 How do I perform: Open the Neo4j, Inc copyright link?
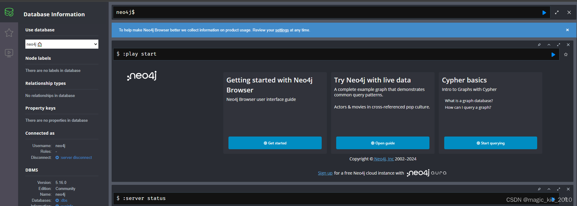click(384, 159)
